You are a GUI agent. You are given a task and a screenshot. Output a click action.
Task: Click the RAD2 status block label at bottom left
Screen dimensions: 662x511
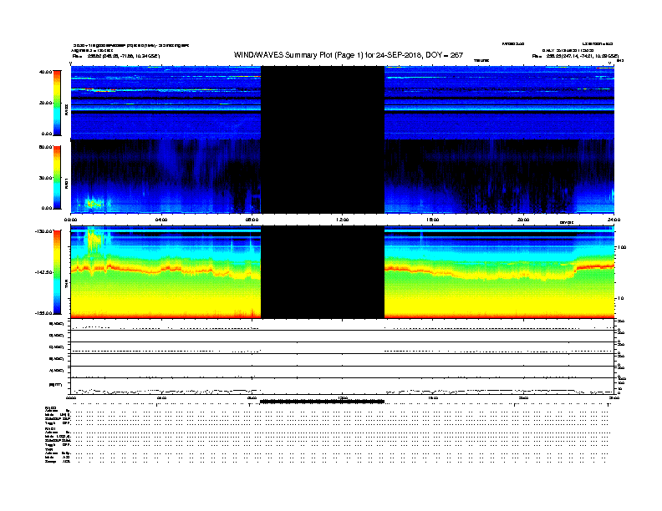tap(50, 407)
